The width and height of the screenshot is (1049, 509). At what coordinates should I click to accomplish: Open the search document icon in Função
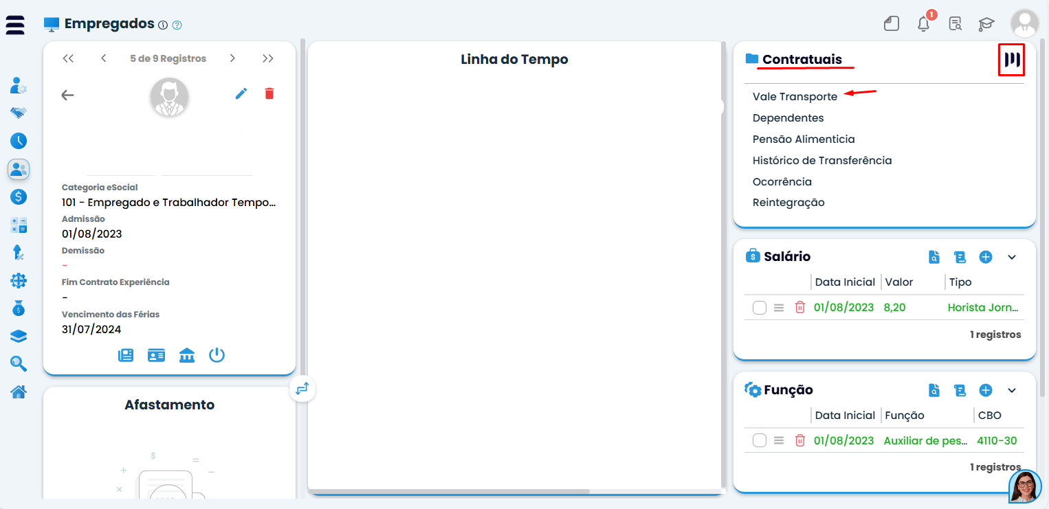pos(934,390)
